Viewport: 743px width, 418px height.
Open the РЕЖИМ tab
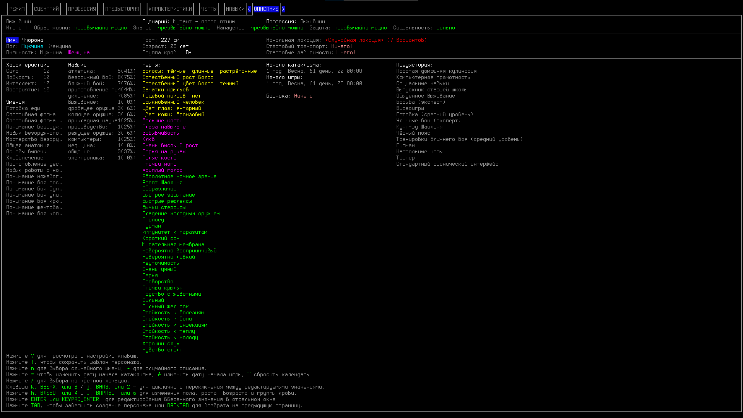[x=17, y=9]
